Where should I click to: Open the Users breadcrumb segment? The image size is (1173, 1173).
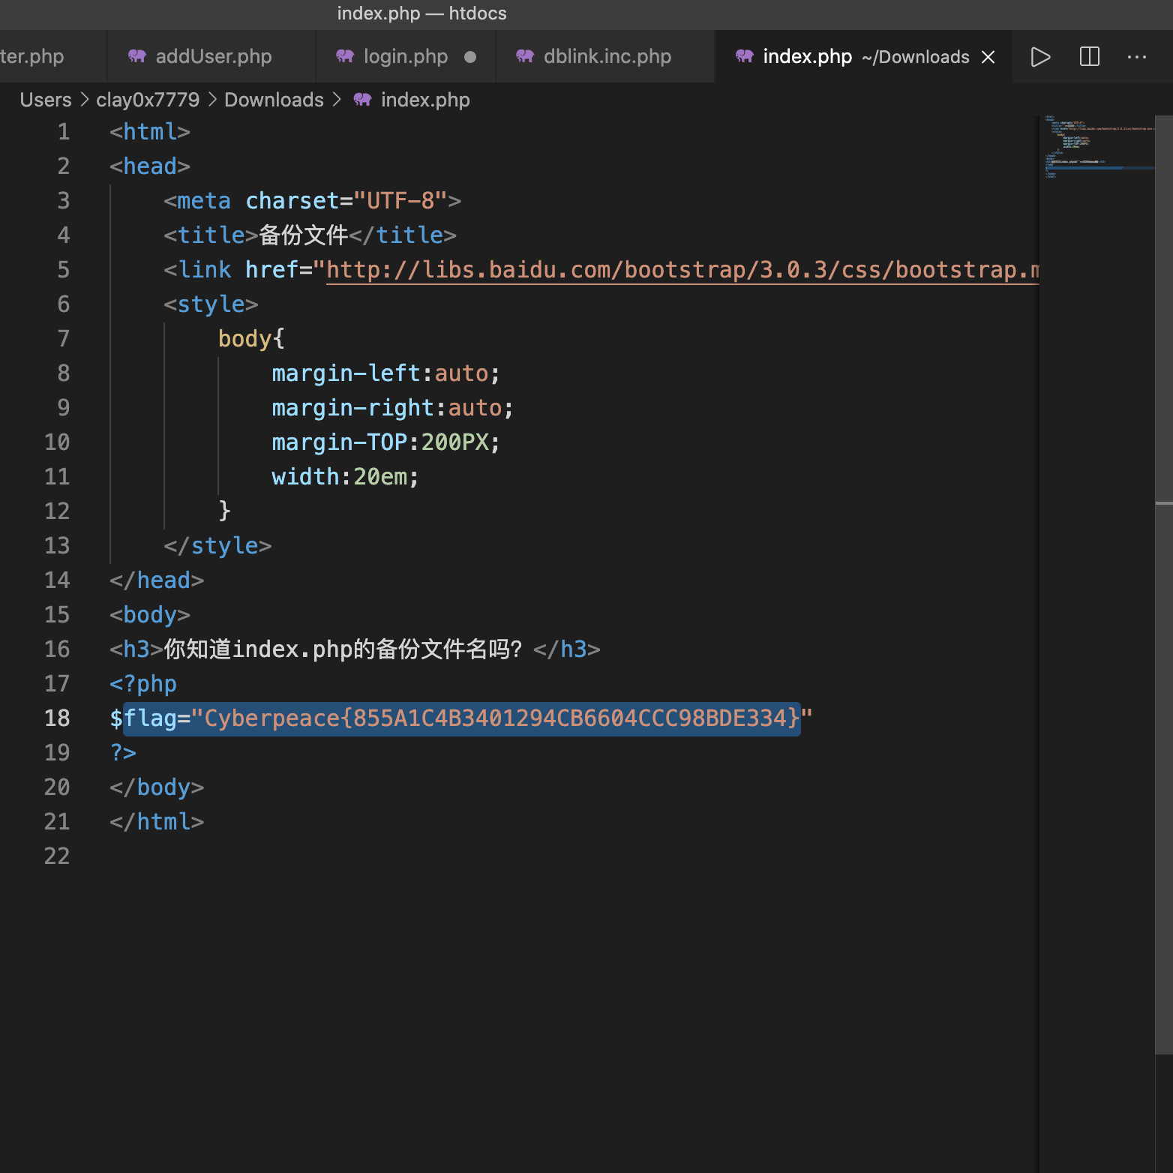point(46,100)
